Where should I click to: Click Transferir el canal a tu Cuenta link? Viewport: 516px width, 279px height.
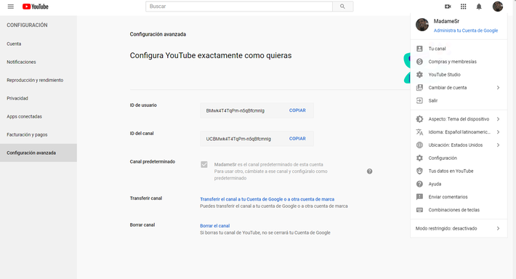(267, 199)
